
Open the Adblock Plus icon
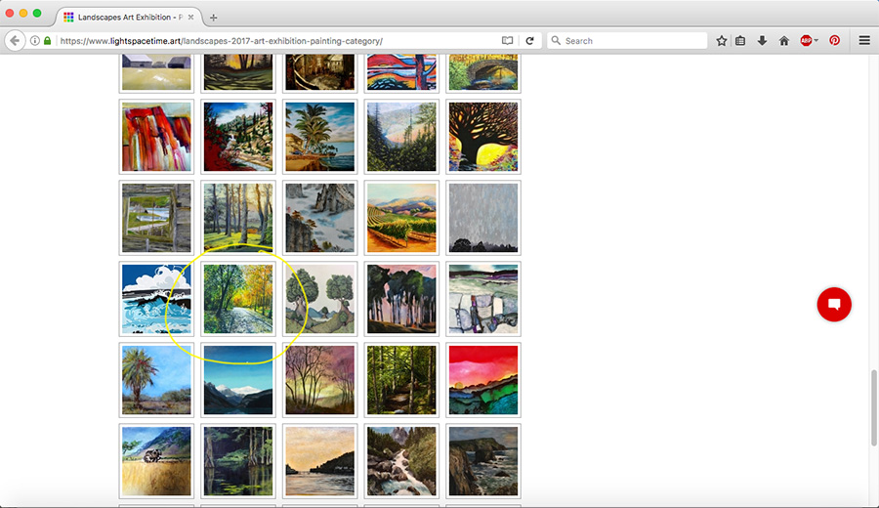(x=806, y=40)
